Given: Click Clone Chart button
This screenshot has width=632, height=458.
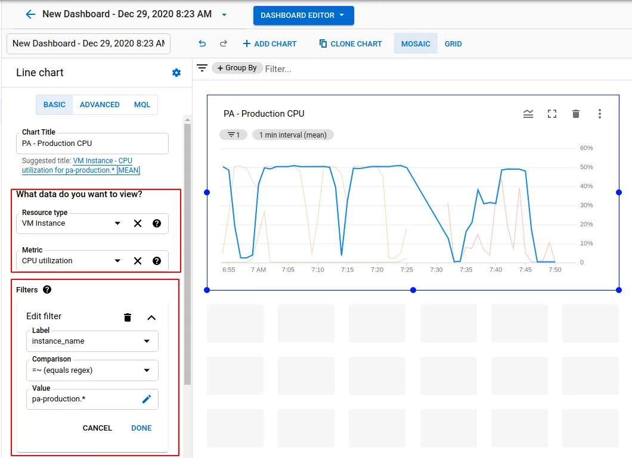Looking at the screenshot, I should coord(350,43).
